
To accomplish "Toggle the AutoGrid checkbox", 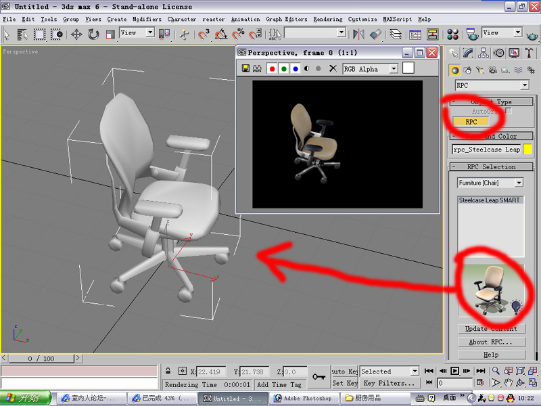I will (509, 111).
